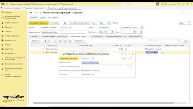Open the main menu hamburger icon

pyautogui.click(x=7, y=4)
